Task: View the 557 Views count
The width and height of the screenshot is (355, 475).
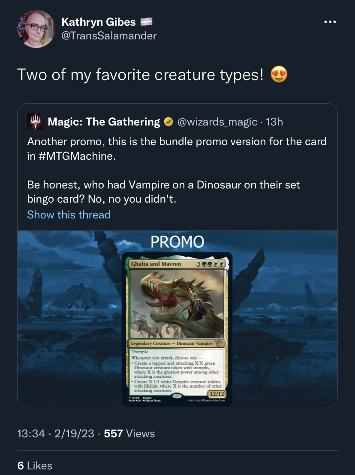Action: pyautogui.click(x=129, y=433)
